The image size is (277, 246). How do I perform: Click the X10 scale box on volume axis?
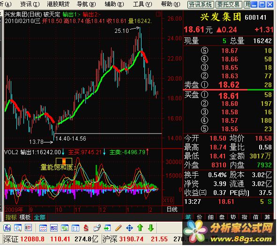click(x=168, y=201)
